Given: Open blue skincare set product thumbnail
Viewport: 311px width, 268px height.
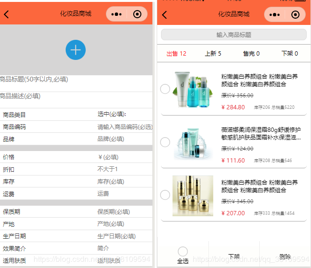Looking at the screenshot, I should click(193, 89).
